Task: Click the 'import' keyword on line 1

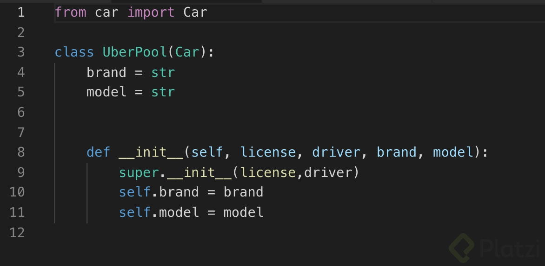Action: pos(151,13)
